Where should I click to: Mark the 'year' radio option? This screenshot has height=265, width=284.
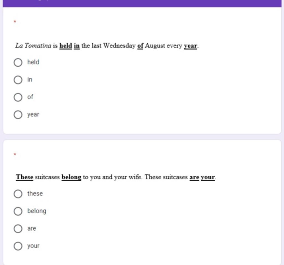coord(18,114)
